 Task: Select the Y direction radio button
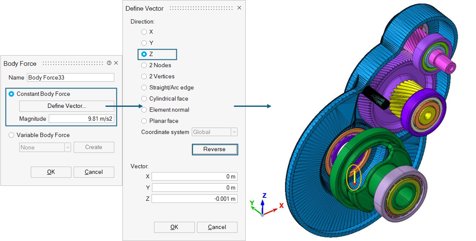point(144,43)
